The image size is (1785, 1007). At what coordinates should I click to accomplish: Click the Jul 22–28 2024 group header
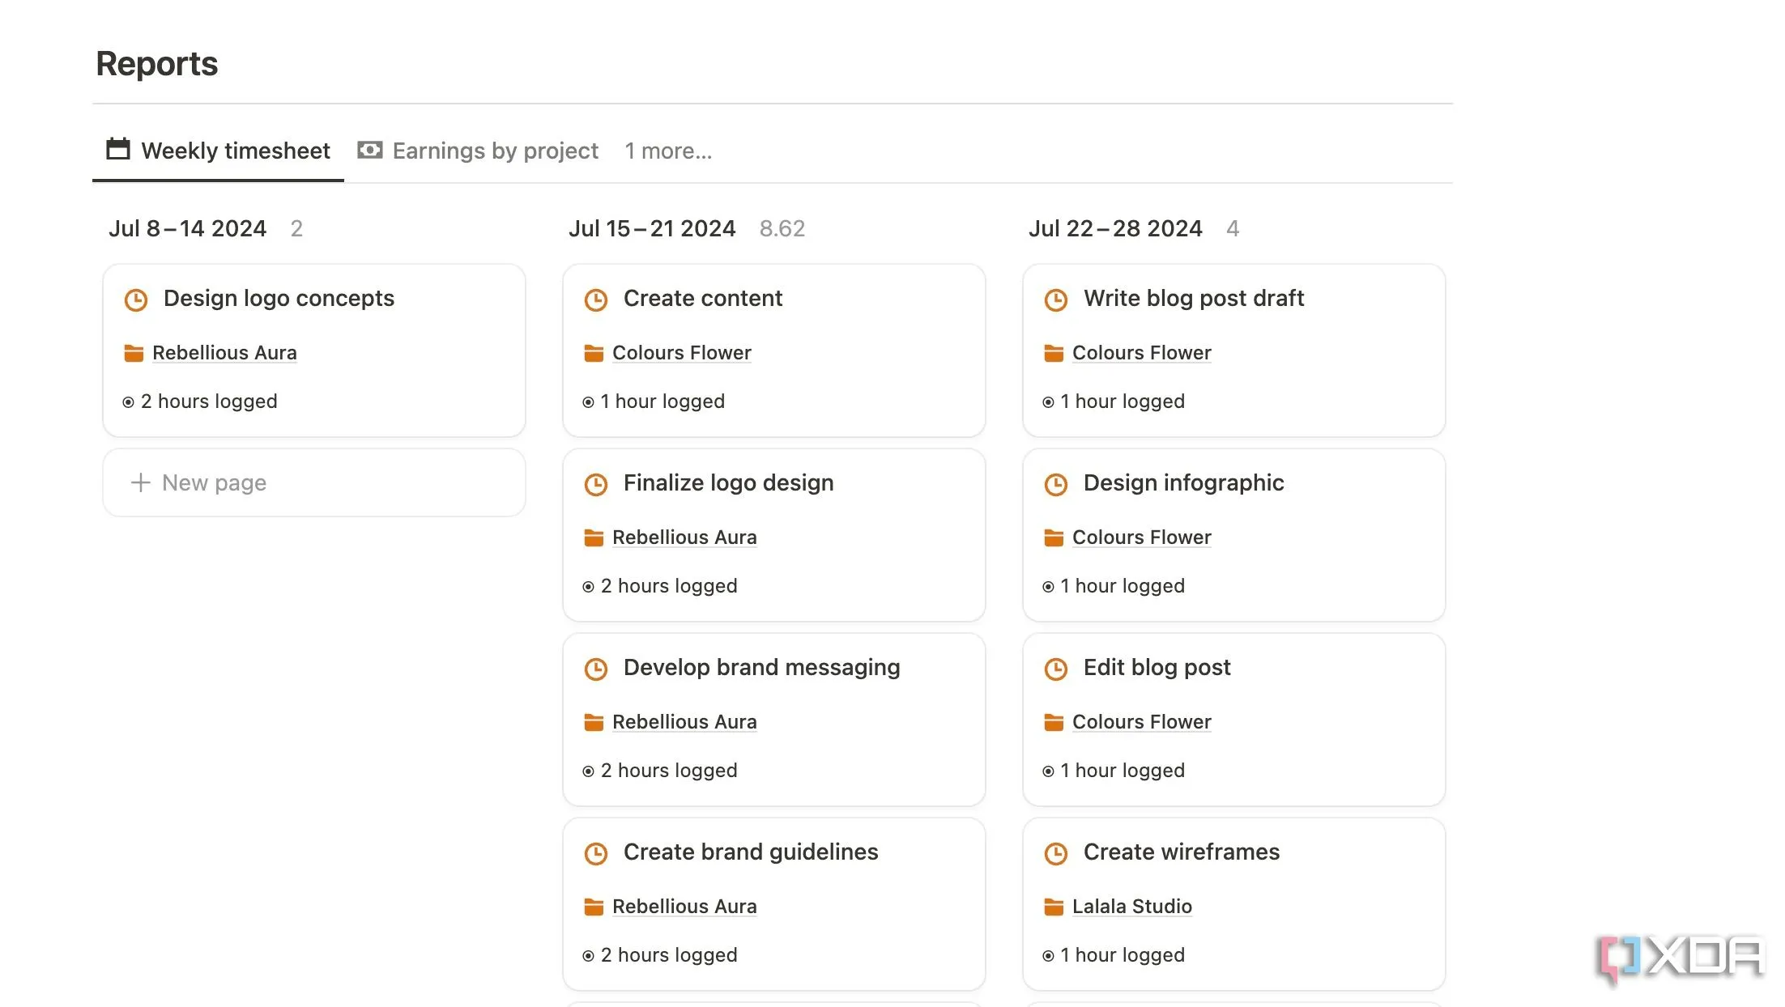point(1115,228)
